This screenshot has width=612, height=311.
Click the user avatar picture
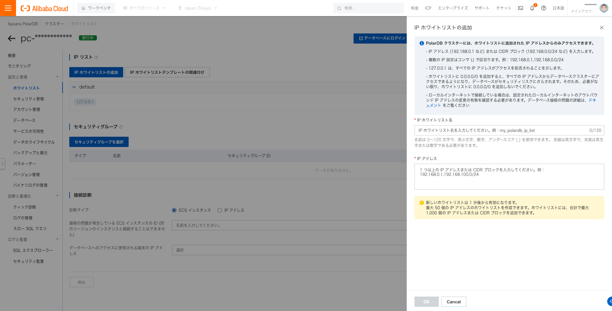(x=604, y=8)
